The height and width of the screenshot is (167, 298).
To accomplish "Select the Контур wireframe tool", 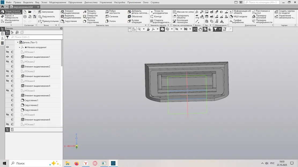I will (x=156, y=17).
